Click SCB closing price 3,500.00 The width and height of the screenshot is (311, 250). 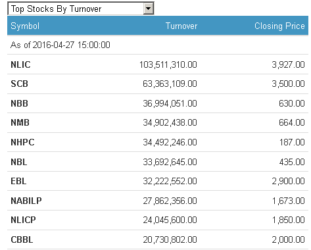pyautogui.click(x=288, y=84)
